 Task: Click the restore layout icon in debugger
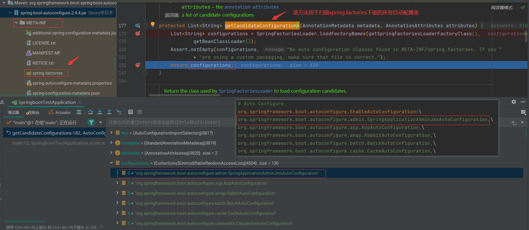tap(523, 112)
